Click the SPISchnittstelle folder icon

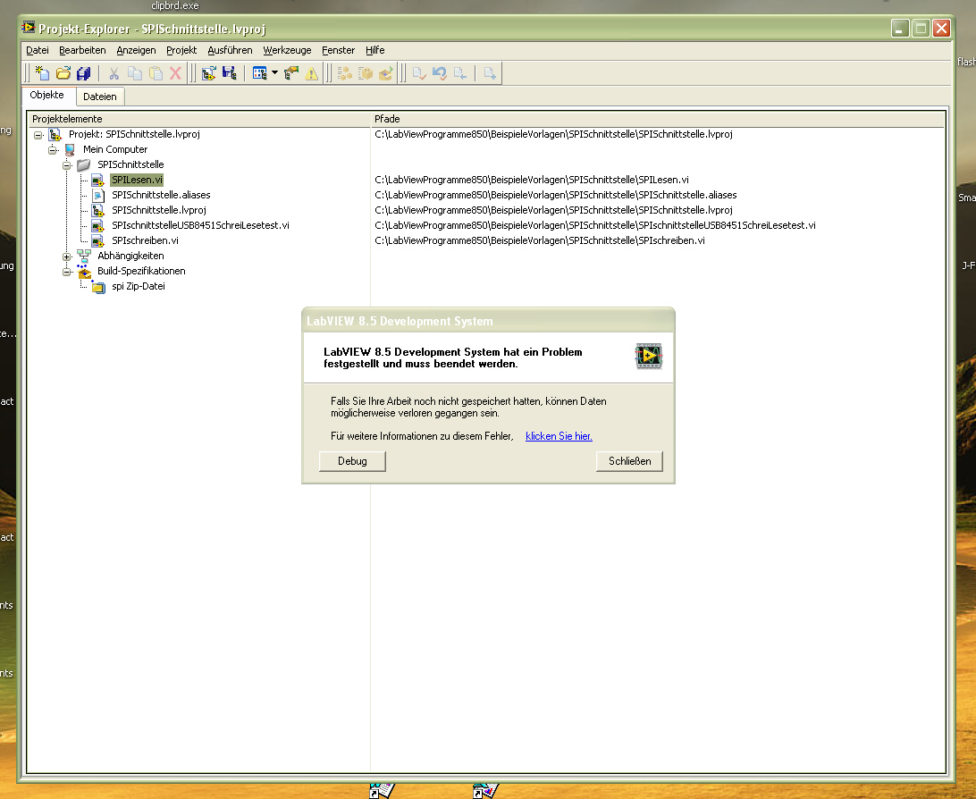(84, 165)
